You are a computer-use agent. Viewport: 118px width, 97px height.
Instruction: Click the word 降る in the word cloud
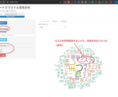tap(97, 58)
